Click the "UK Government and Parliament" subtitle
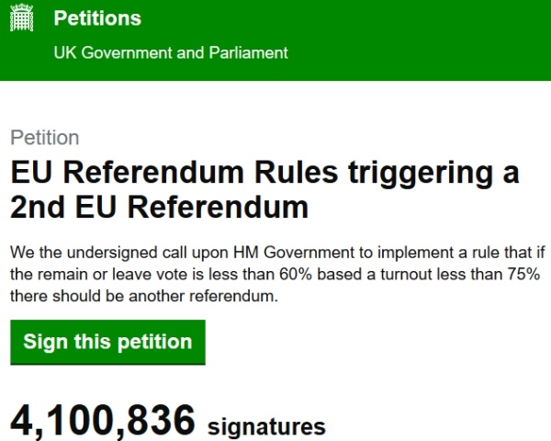 click(171, 52)
